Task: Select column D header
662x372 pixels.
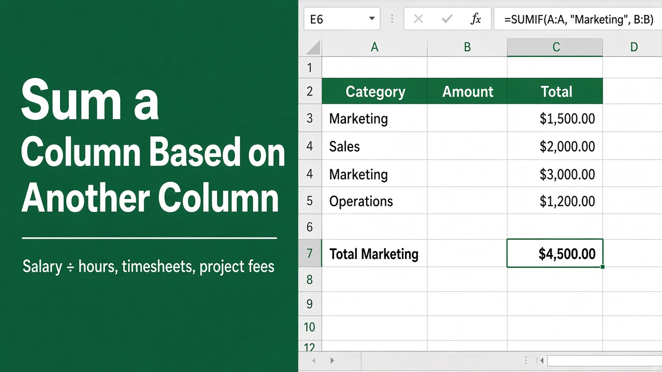Action: pos(634,48)
